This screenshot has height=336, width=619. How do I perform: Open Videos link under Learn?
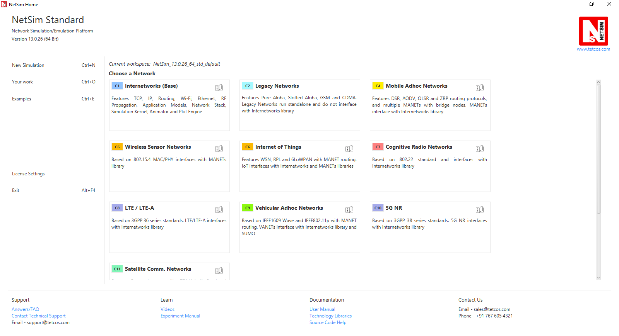tap(168, 309)
